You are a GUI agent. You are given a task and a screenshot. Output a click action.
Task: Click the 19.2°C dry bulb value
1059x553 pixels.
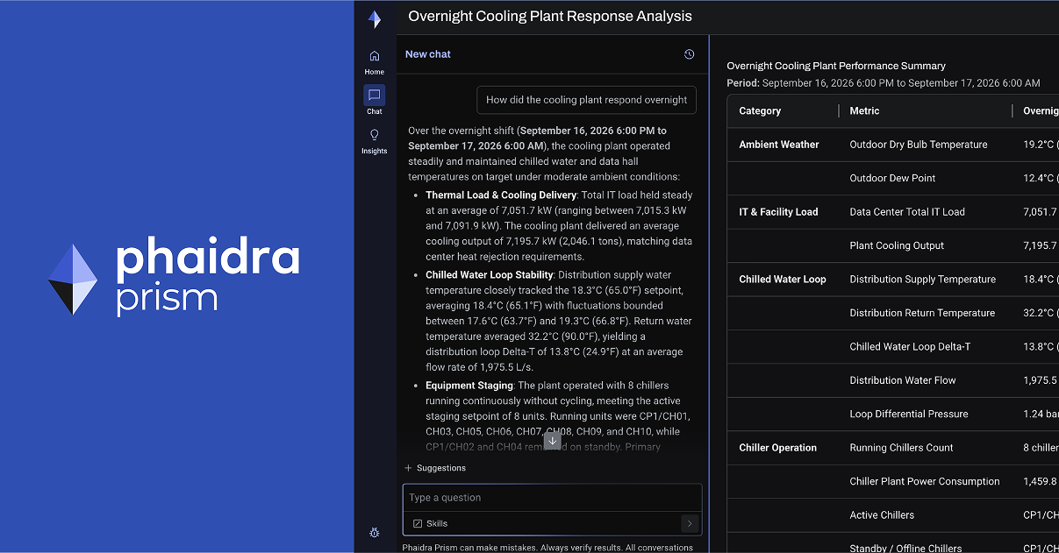1041,145
